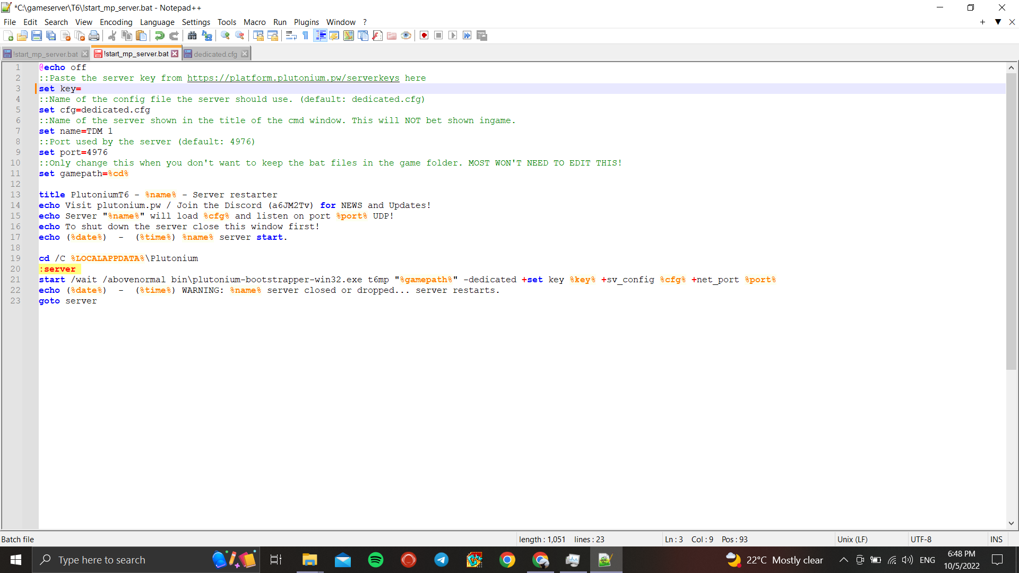Cut selection with the scissors icon

pyautogui.click(x=112, y=36)
